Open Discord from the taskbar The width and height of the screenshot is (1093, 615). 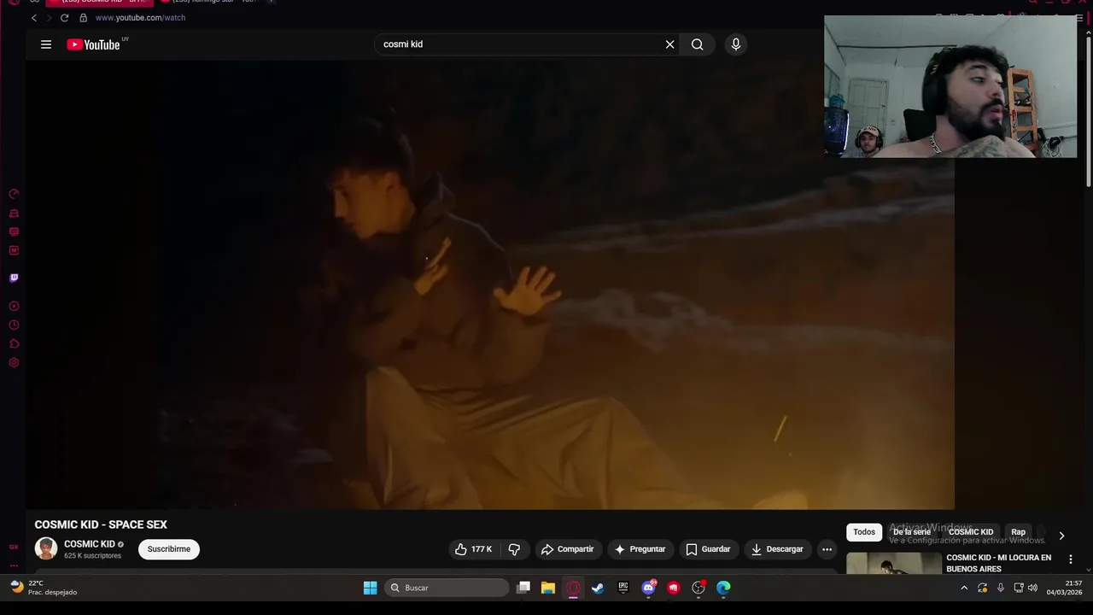pyautogui.click(x=649, y=588)
